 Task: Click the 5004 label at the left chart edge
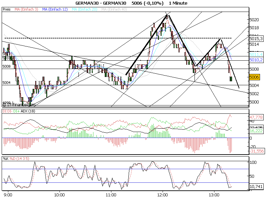[6, 83]
